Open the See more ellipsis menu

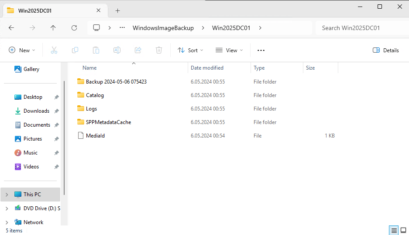[x=261, y=50]
